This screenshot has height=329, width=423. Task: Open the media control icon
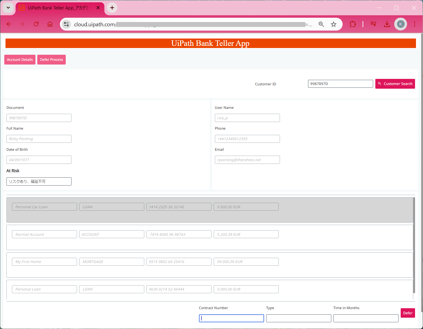tap(373, 24)
